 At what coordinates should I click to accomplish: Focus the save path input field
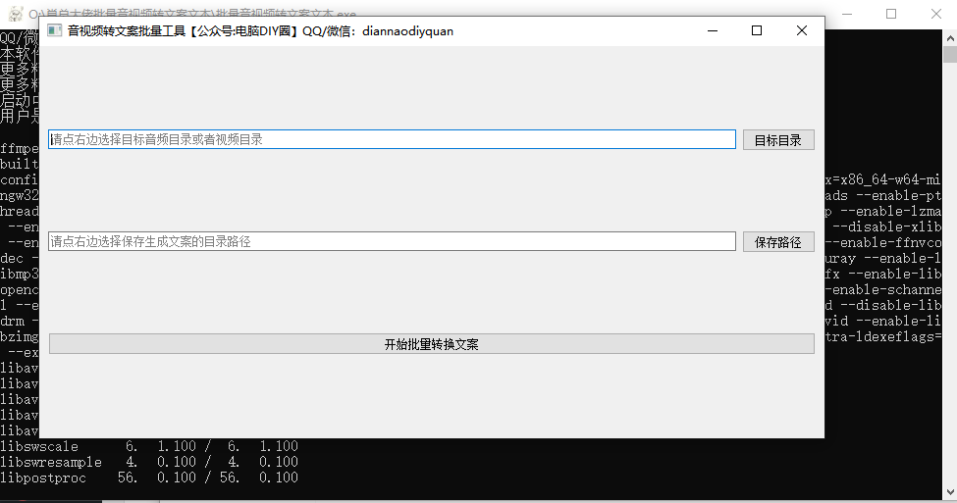tap(392, 241)
